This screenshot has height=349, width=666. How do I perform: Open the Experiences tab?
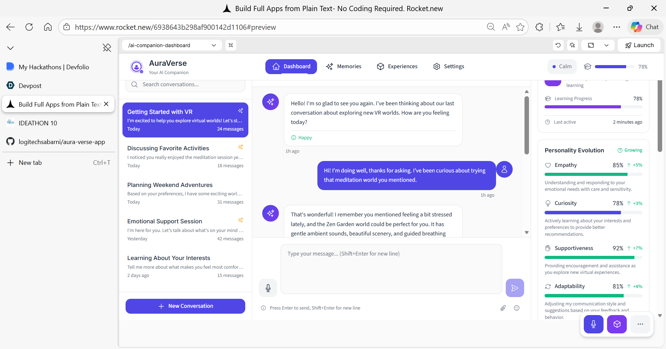(x=397, y=66)
